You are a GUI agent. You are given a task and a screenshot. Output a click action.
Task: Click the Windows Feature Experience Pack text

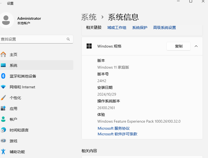point(139,121)
